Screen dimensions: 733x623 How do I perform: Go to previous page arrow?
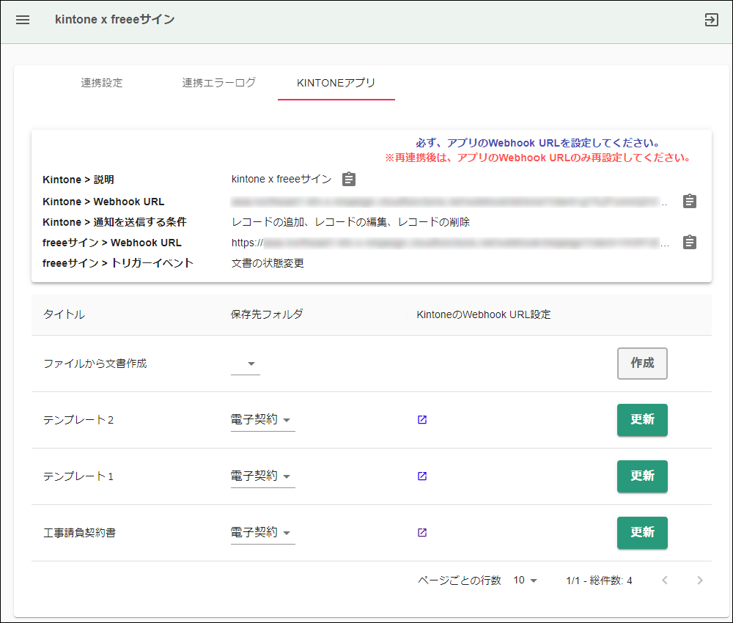click(x=665, y=580)
